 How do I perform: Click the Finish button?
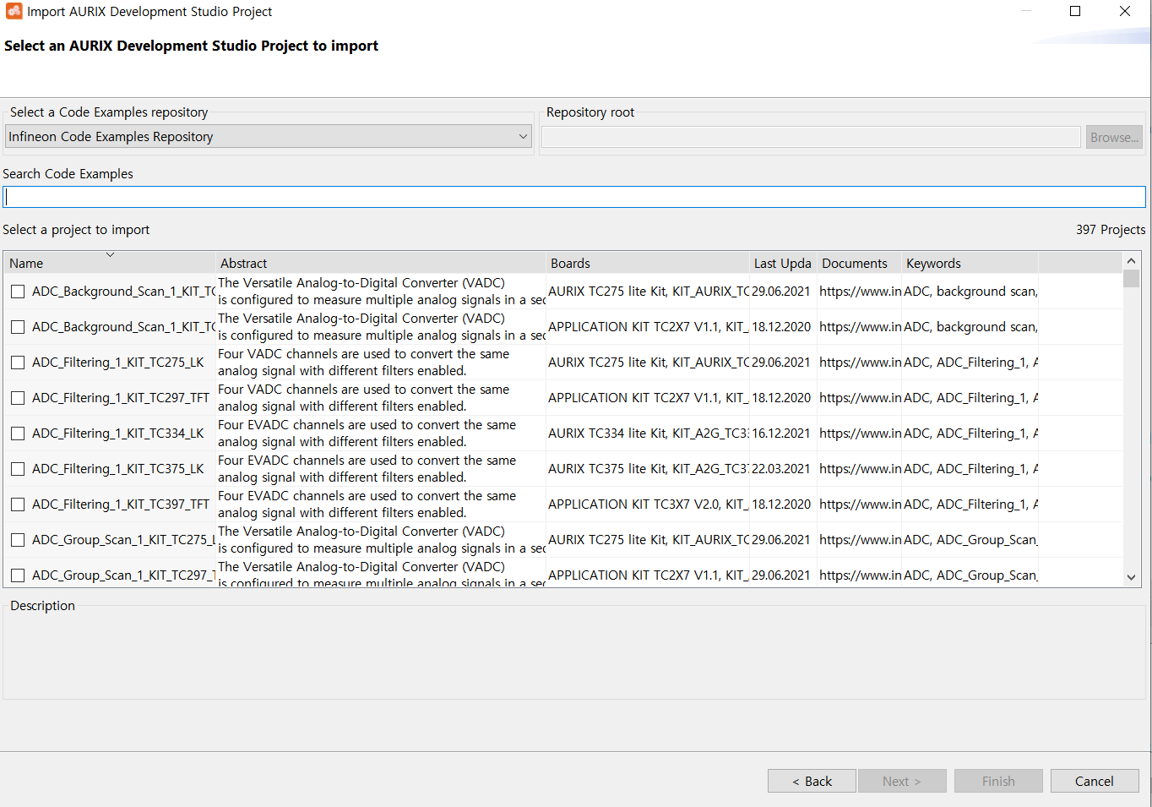coord(998,781)
